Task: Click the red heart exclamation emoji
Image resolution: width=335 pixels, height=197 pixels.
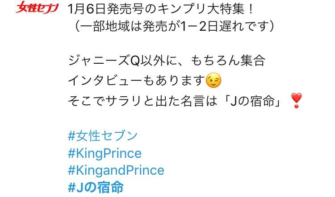Action: pos(296,100)
